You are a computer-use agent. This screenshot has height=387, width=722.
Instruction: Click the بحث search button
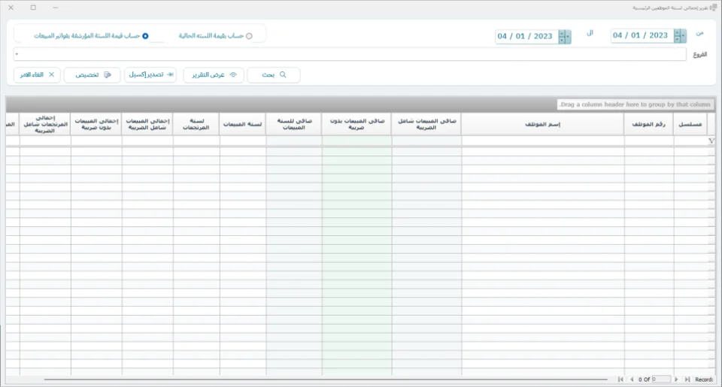(274, 75)
